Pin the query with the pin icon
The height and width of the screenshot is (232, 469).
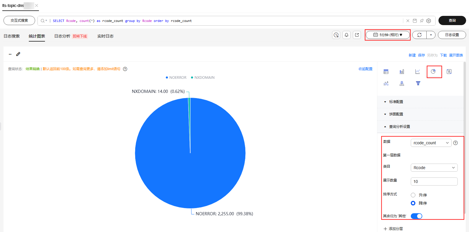pyautogui.click(x=422, y=21)
